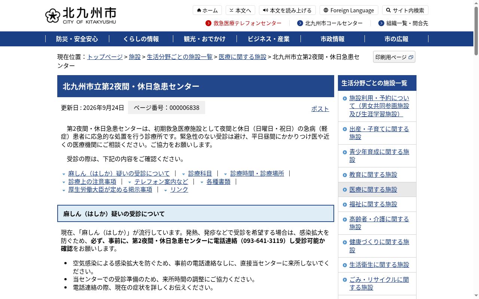
Task: Select 市政情報 menu
Action: pyautogui.click(x=333, y=39)
